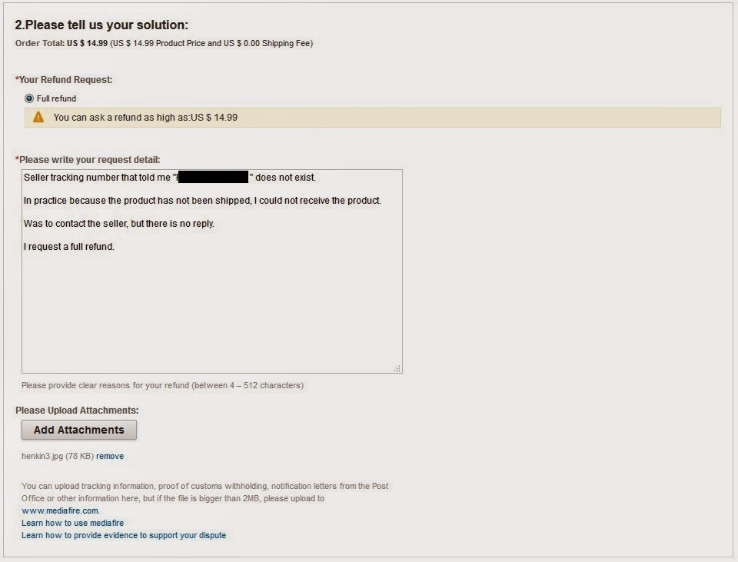738x562 pixels.
Task: Click the Add Attachments button
Action: [x=79, y=430]
